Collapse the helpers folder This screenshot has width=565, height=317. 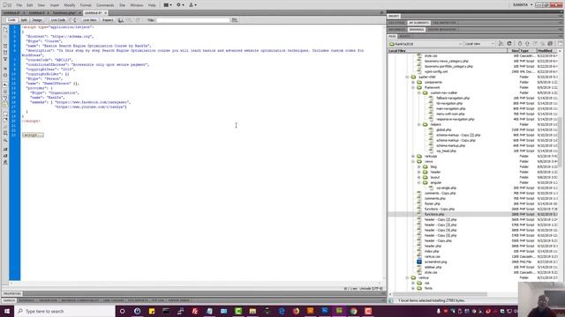point(418,124)
